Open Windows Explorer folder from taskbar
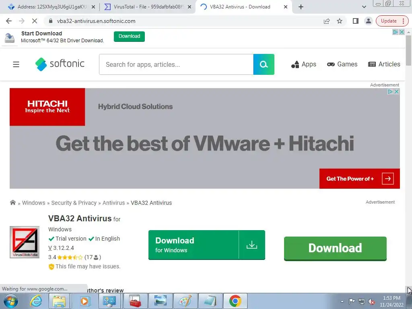412x309 pixels. (59, 301)
